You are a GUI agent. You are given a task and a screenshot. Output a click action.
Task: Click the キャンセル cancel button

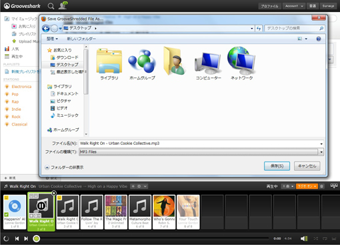[x=307, y=166]
